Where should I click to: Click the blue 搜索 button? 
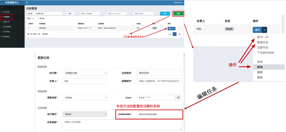(x=165, y=13)
